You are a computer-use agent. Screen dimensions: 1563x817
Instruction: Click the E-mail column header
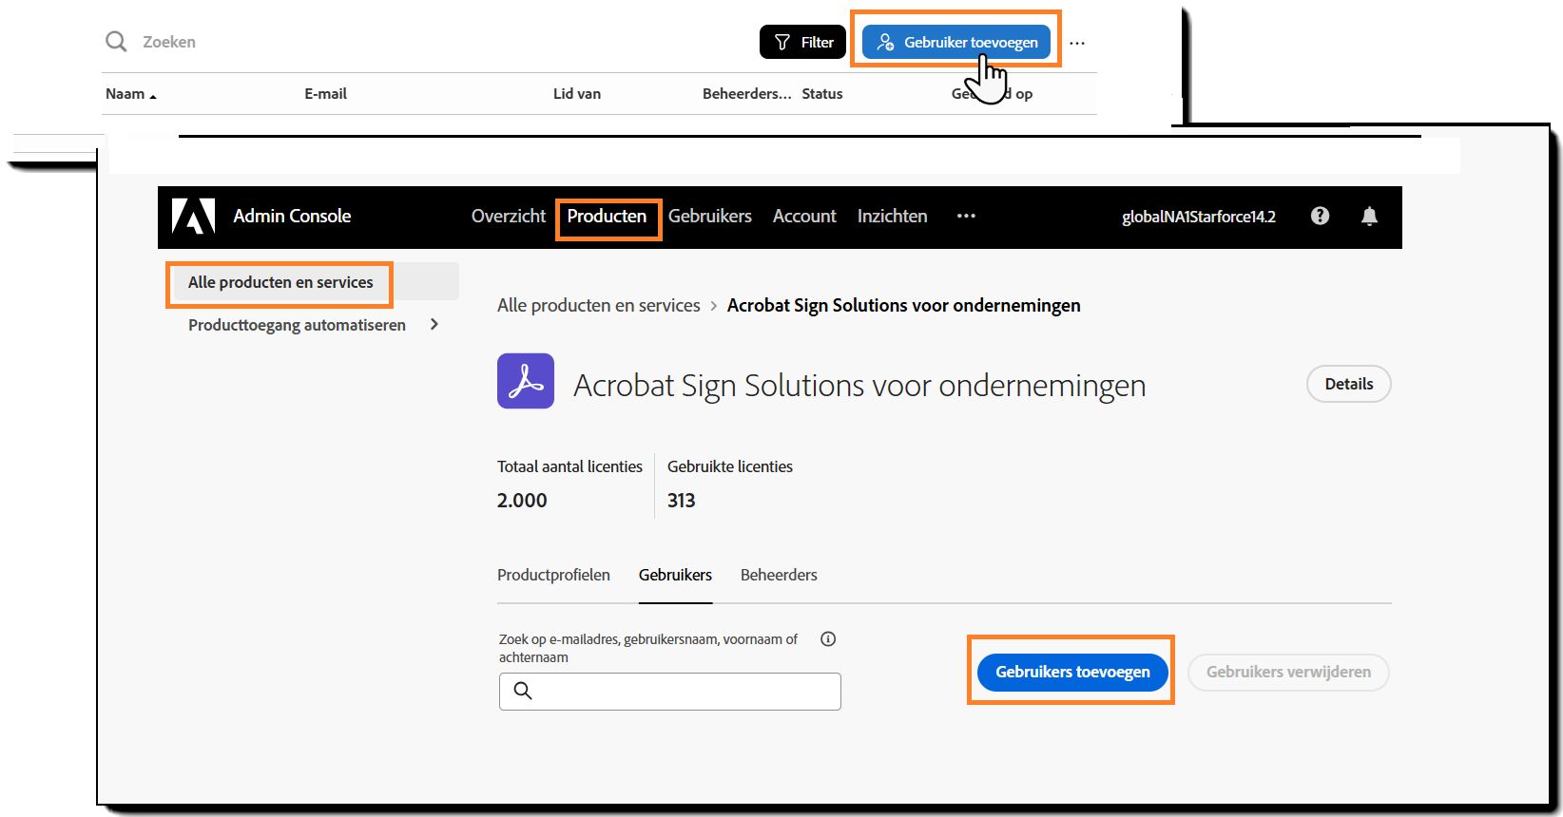point(325,93)
